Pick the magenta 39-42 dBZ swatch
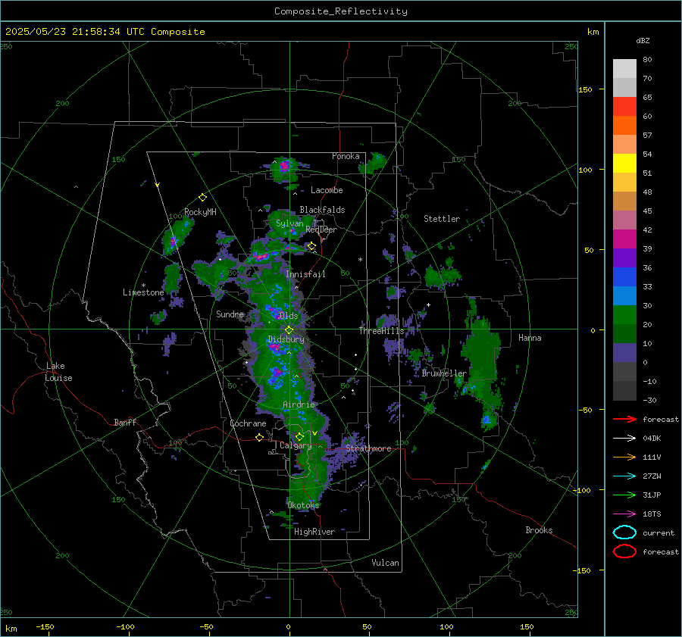 tap(624, 239)
